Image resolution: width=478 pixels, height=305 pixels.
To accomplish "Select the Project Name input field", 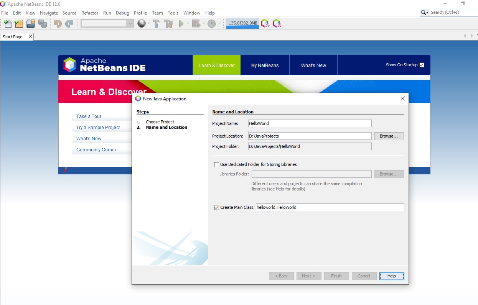I will pos(309,123).
